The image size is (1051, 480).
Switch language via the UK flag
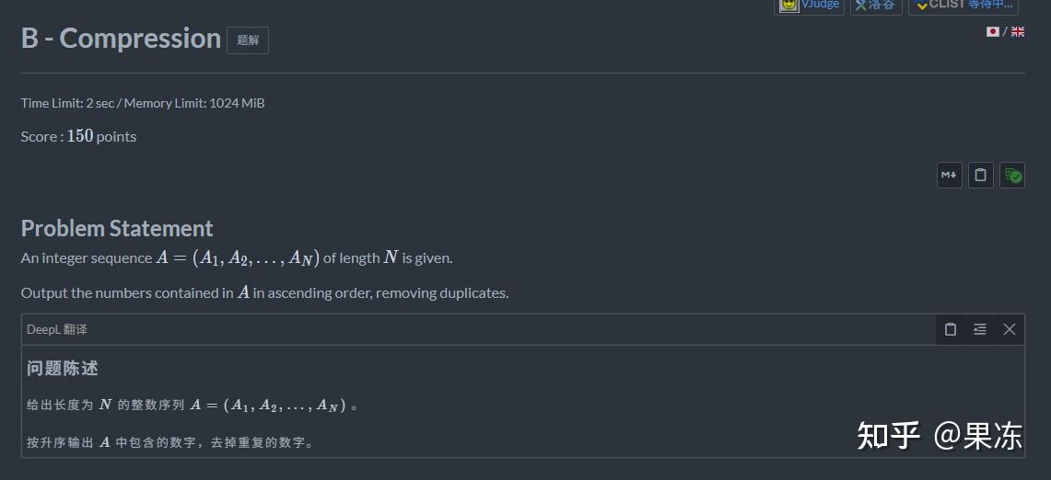tap(1018, 31)
